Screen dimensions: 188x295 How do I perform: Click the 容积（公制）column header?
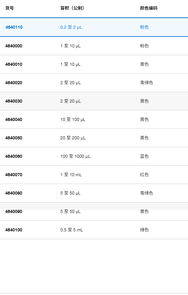coord(72,8)
